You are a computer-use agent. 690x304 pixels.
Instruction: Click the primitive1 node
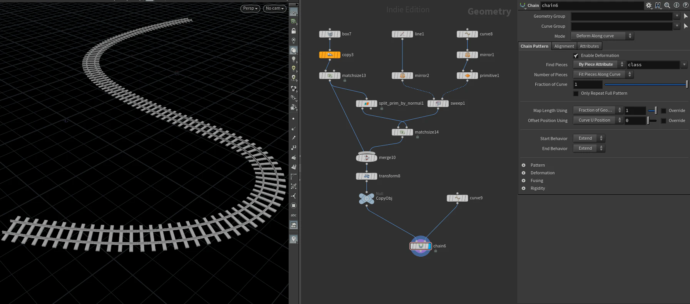[467, 75]
